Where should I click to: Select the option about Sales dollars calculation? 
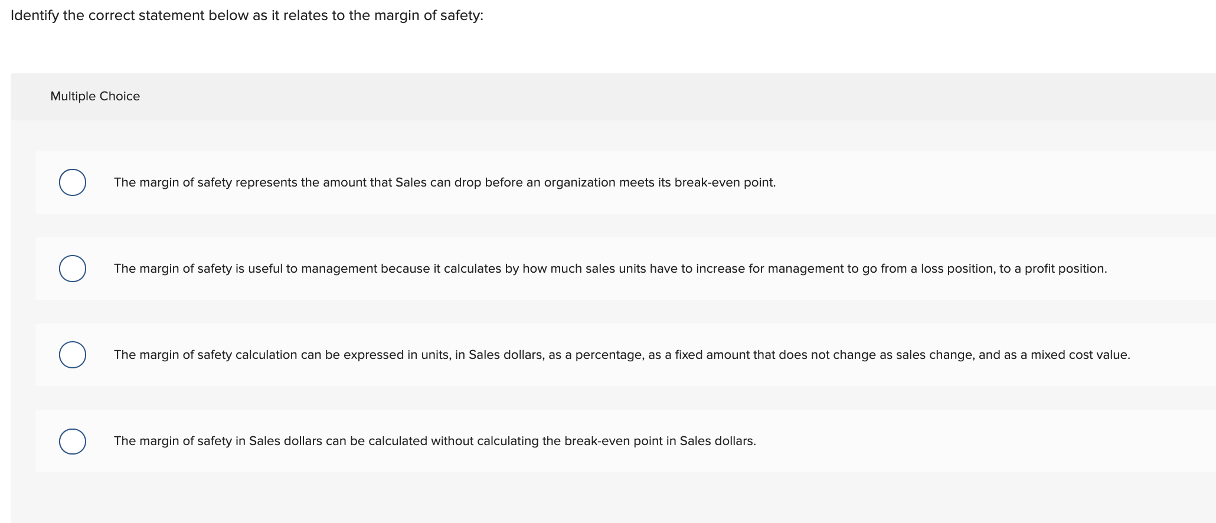click(72, 440)
